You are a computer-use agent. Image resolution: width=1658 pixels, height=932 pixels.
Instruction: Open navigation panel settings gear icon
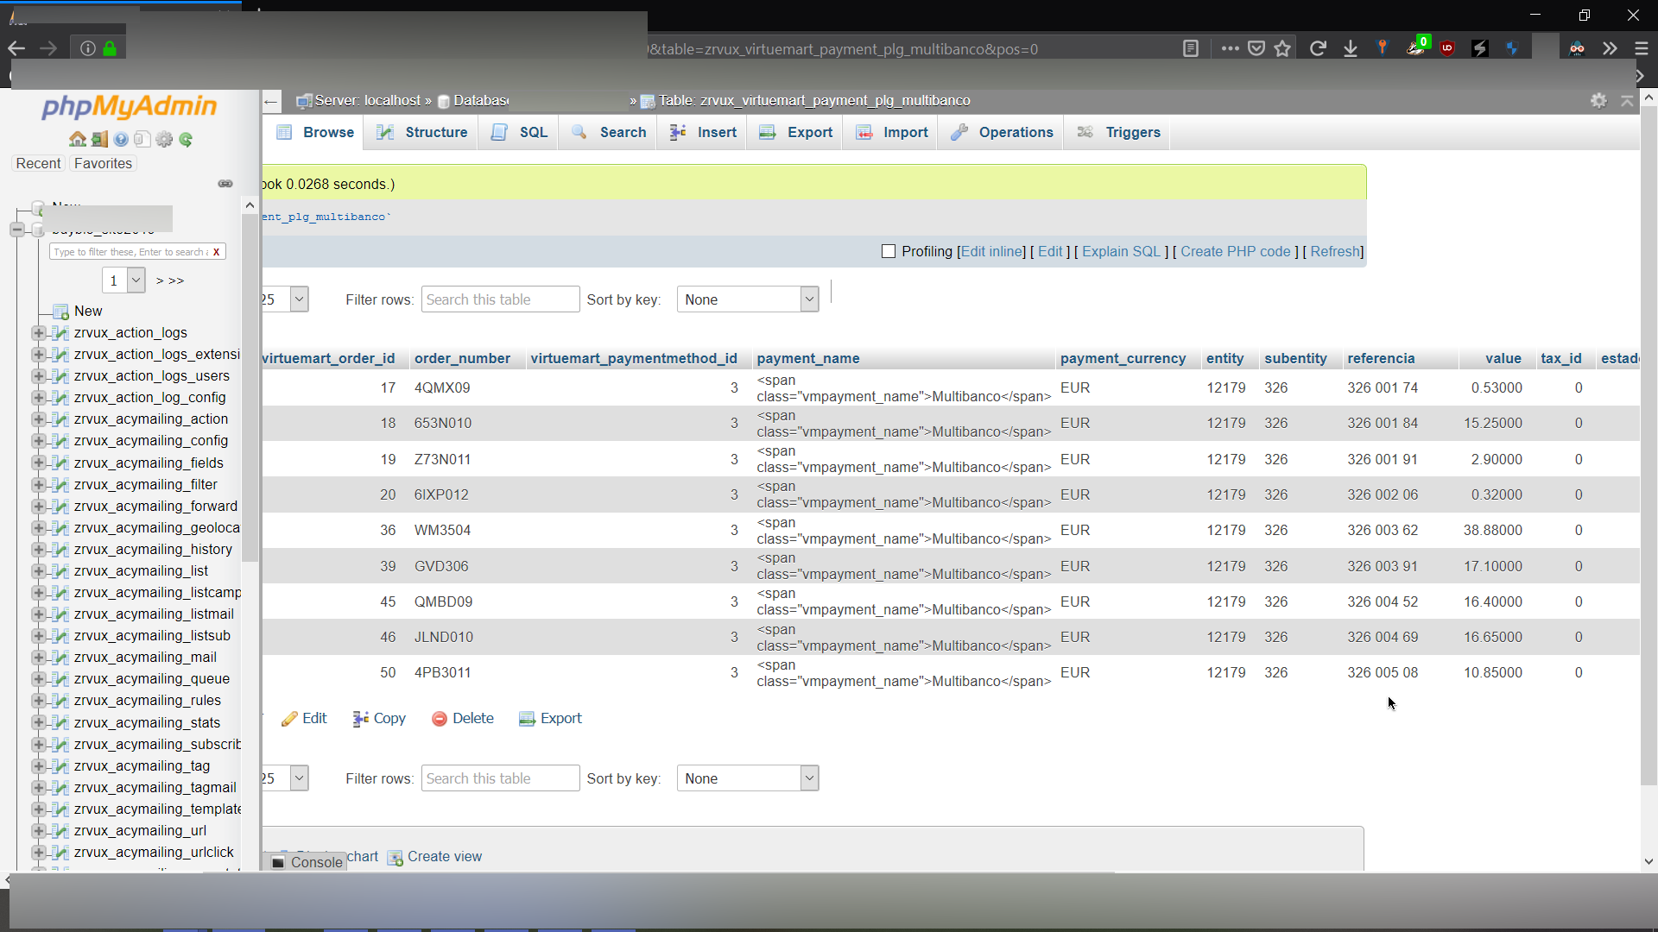(164, 139)
